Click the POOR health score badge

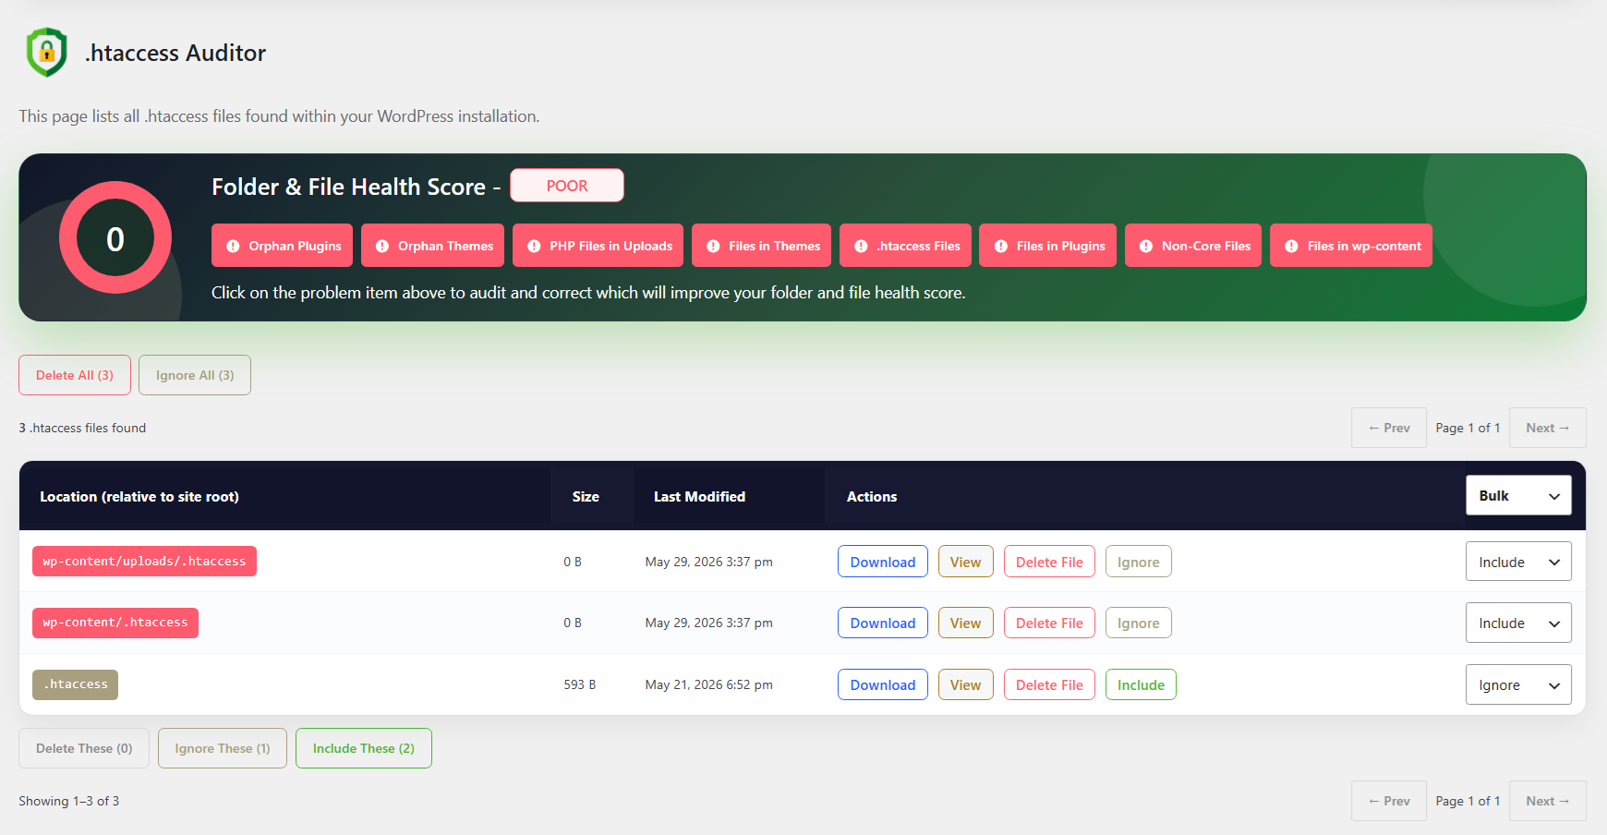[x=567, y=186]
